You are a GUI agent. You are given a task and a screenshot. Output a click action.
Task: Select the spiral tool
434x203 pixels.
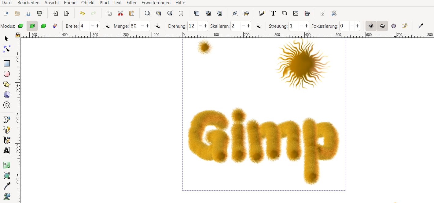(x=6, y=105)
